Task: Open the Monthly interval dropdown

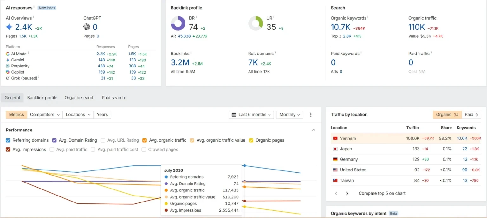Action: pyautogui.click(x=290, y=115)
